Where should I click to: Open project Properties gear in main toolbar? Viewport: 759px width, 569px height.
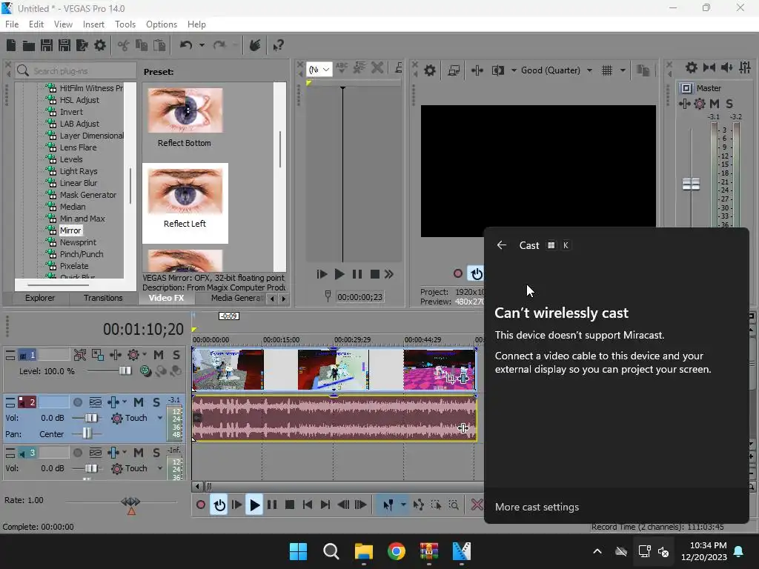point(100,45)
